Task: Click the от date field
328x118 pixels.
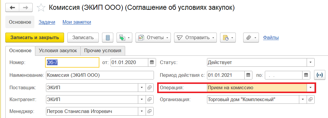Action: click(130, 62)
